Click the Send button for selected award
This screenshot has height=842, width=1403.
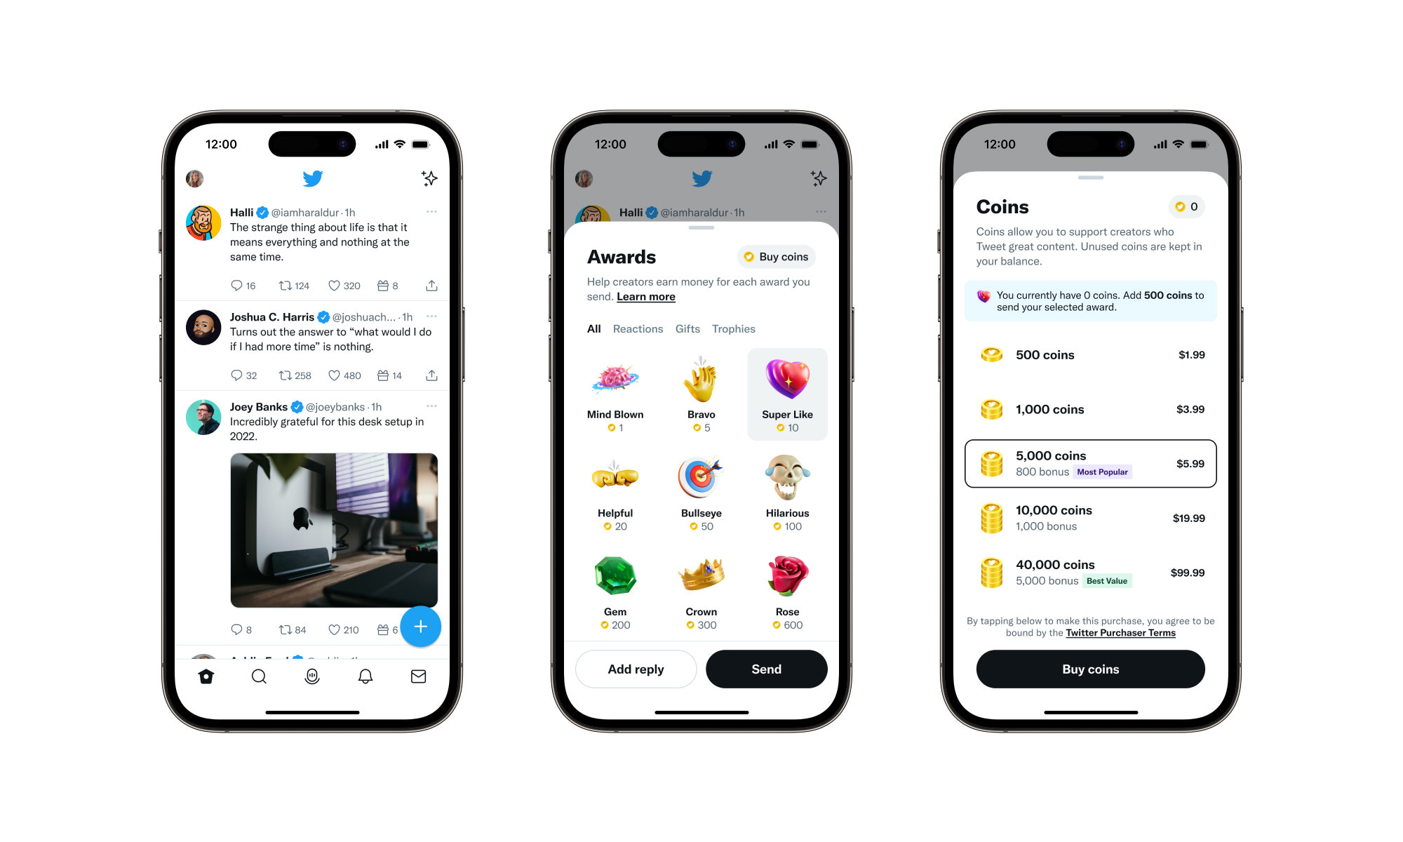[x=765, y=667]
